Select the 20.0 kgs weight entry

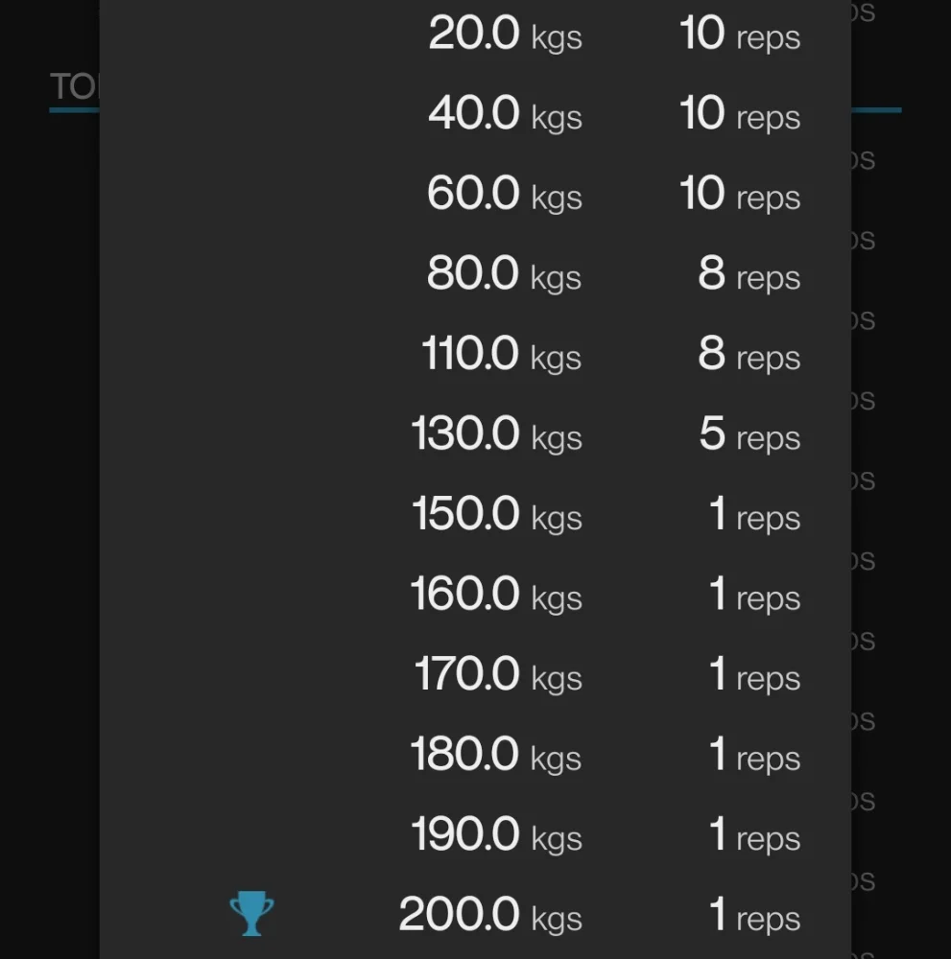(x=505, y=35)
